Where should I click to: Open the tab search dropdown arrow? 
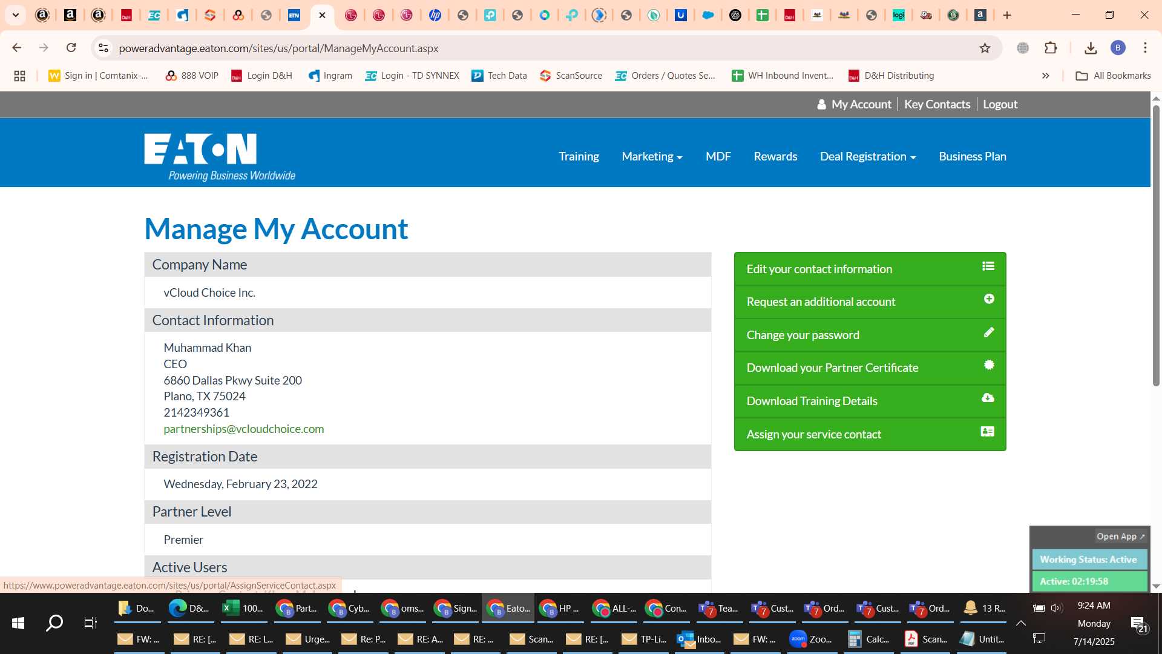16,15
